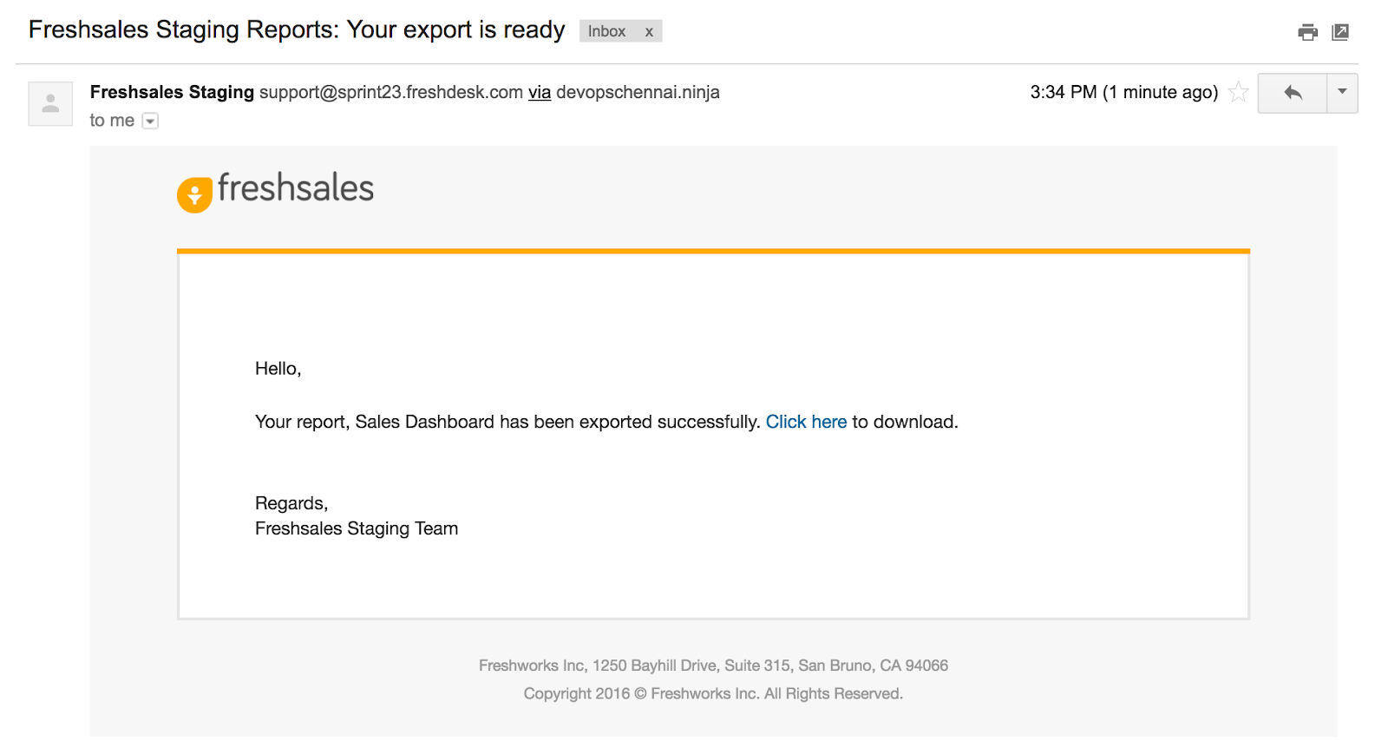The image size is (1388, 741).
Task: Click the Inbox label tag
Action: click(x=606, y=32)
